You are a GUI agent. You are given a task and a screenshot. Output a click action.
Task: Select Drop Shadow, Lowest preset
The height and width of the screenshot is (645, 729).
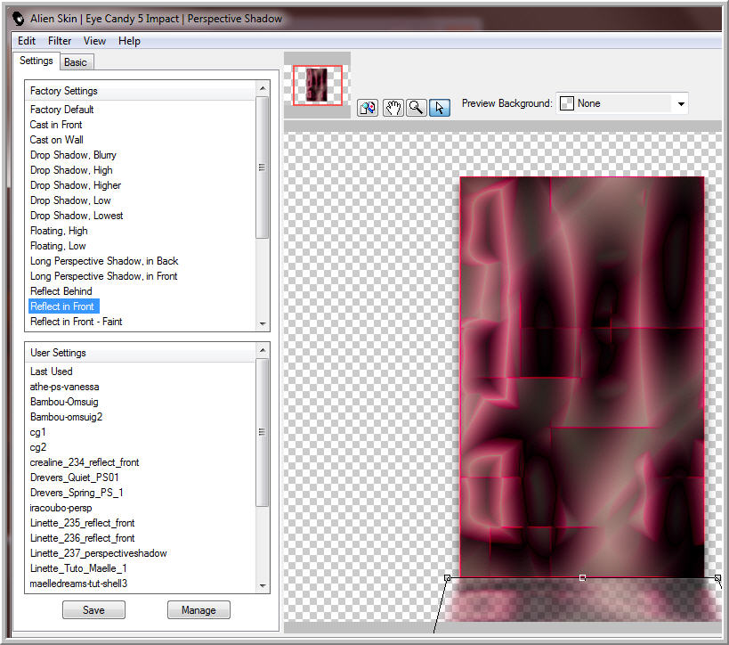pos(77,216)
